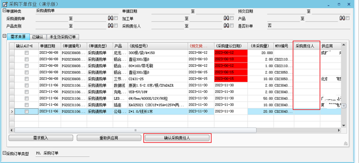The image size is (359, 163).
Task: Check the confirm box for the 80*160/带毛刷 row
Action: [26, 66]
